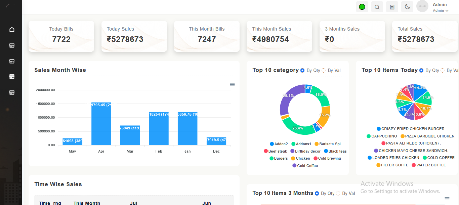Toggle Burgers legend in category chart

(278, 159)
